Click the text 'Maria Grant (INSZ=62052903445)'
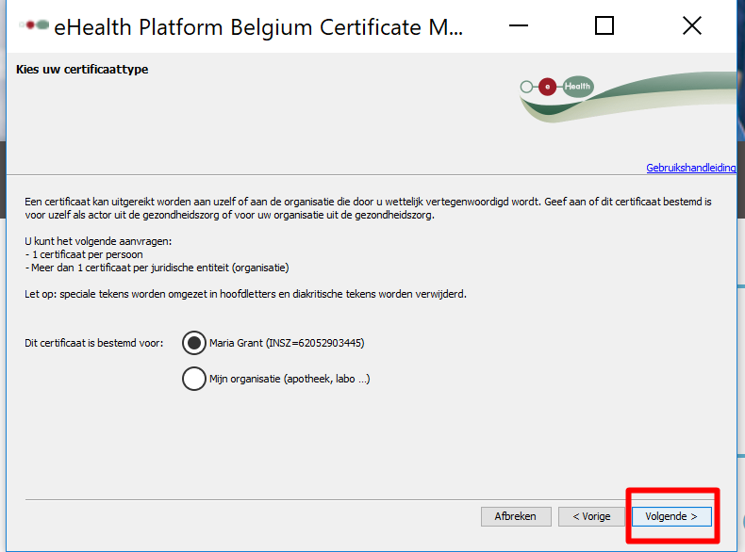The image size is (745, 552). click(287, 343)
